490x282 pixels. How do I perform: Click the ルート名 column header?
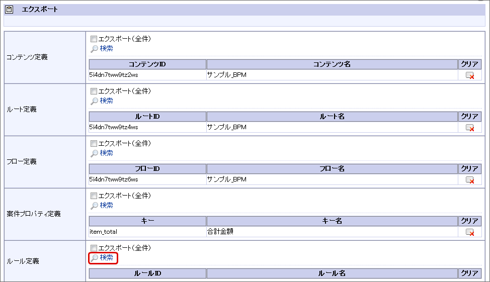332,117
